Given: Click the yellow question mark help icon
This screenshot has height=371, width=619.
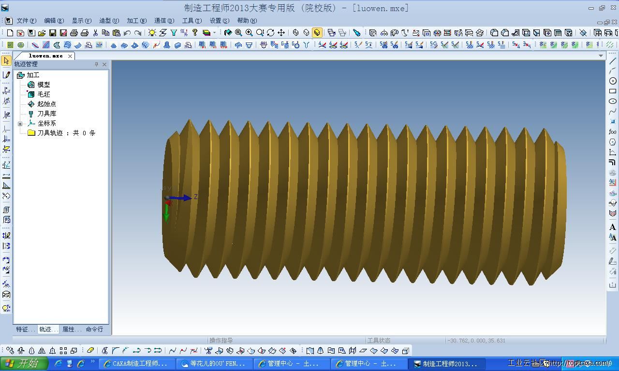Looking at the screenshot, I should (x=195, y=33).
